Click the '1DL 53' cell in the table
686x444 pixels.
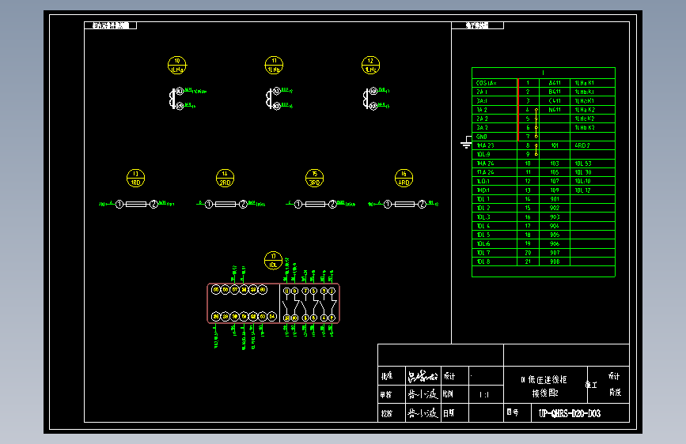(593, 164)
